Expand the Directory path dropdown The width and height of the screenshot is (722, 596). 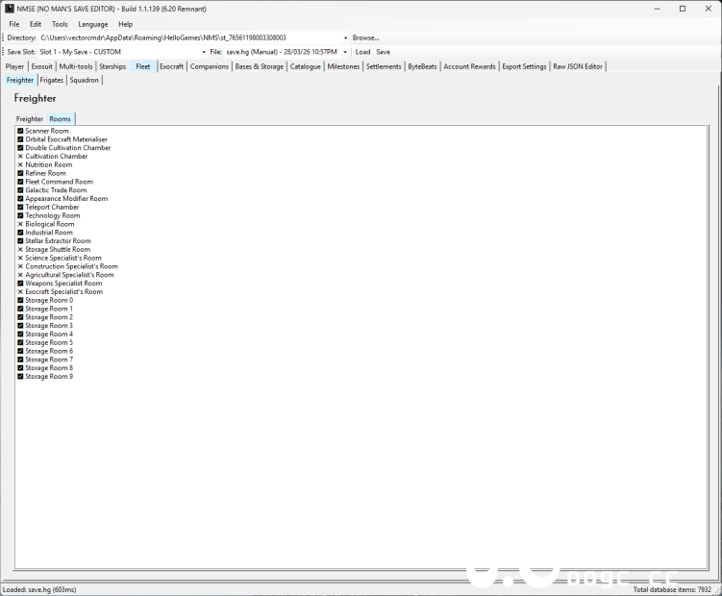(x=345, y=37)
